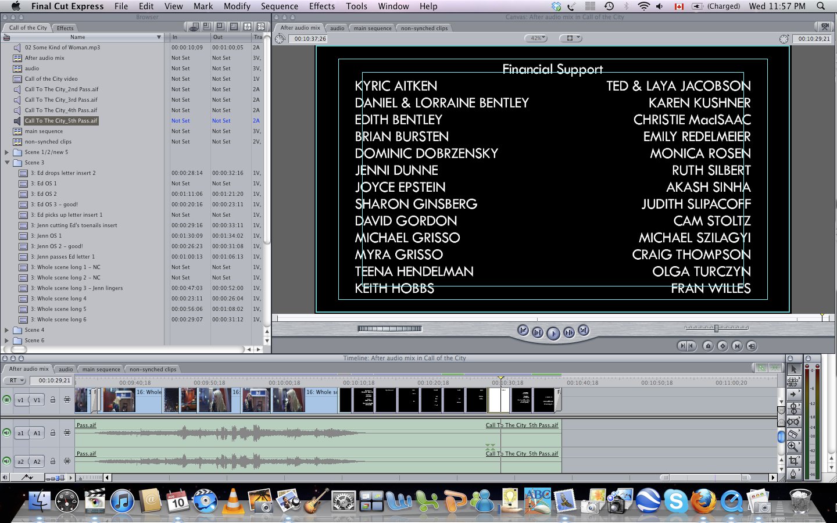Click the Name column sort arrow in Browser
Image resolution: width=837 pixels, height=523 pixels.
[159, 37]
